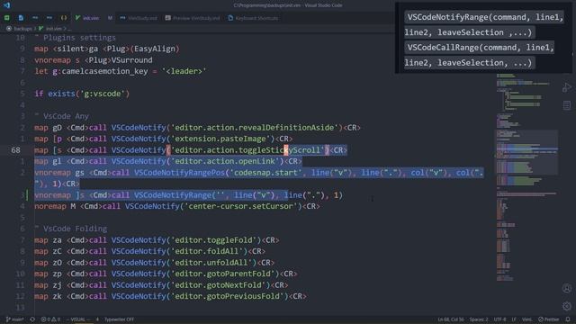Click the 'editor.foldAll' string
Screen dimensions: 576x324
click(207, 251)
